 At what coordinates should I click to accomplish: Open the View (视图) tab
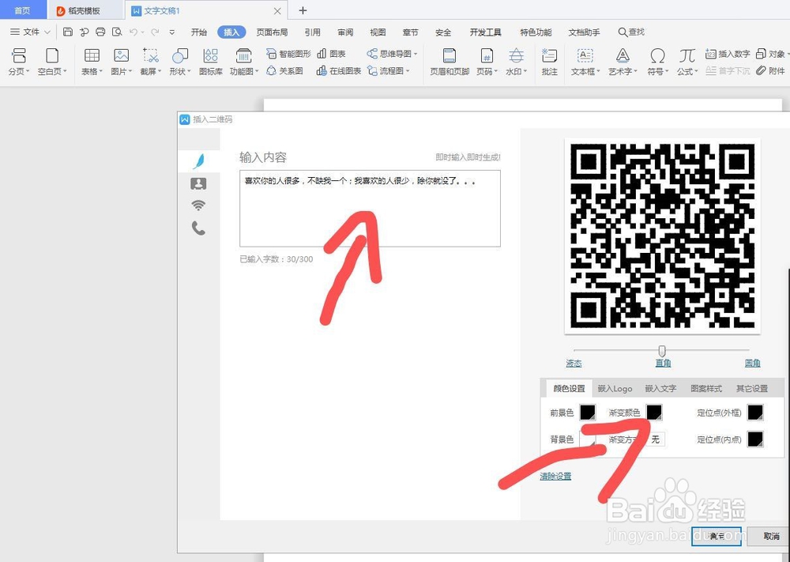point(378,32)
